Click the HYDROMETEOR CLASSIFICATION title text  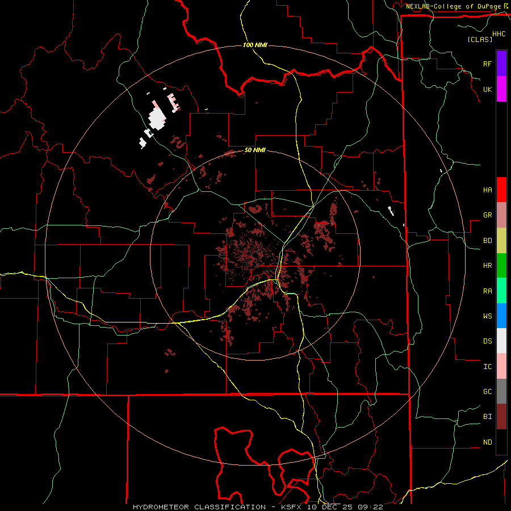click(x=199, y=507)
